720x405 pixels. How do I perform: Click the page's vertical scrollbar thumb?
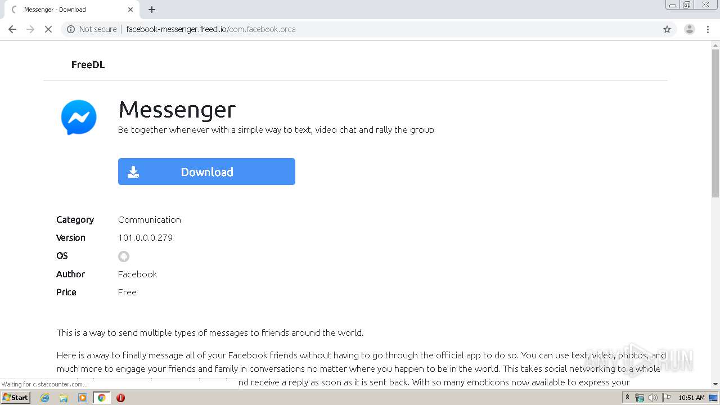coord(715,124)
